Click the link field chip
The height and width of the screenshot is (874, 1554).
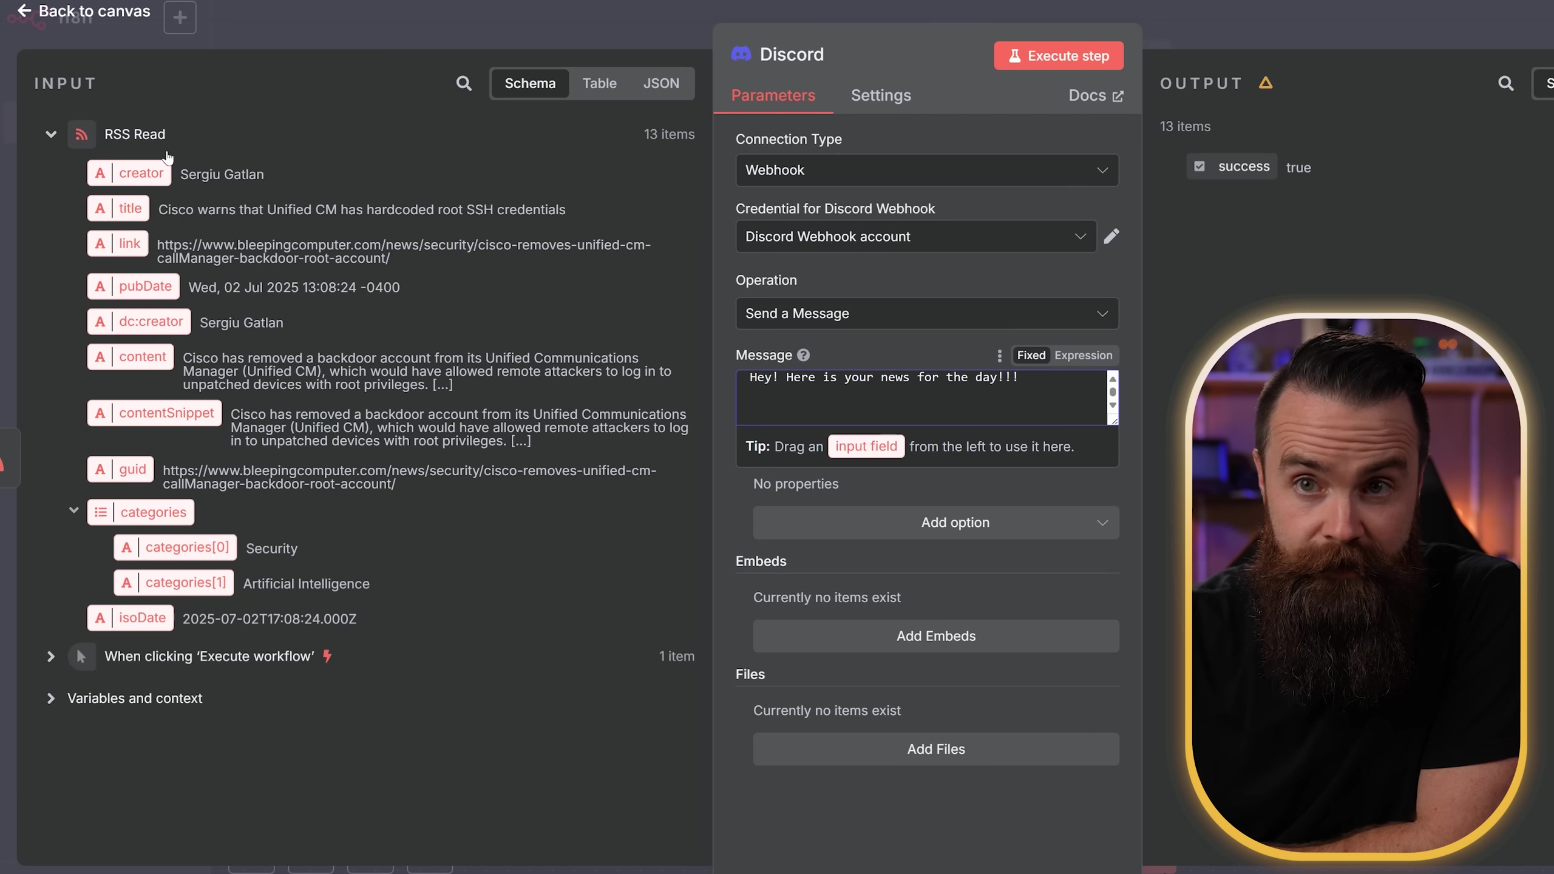coord(118,243)
